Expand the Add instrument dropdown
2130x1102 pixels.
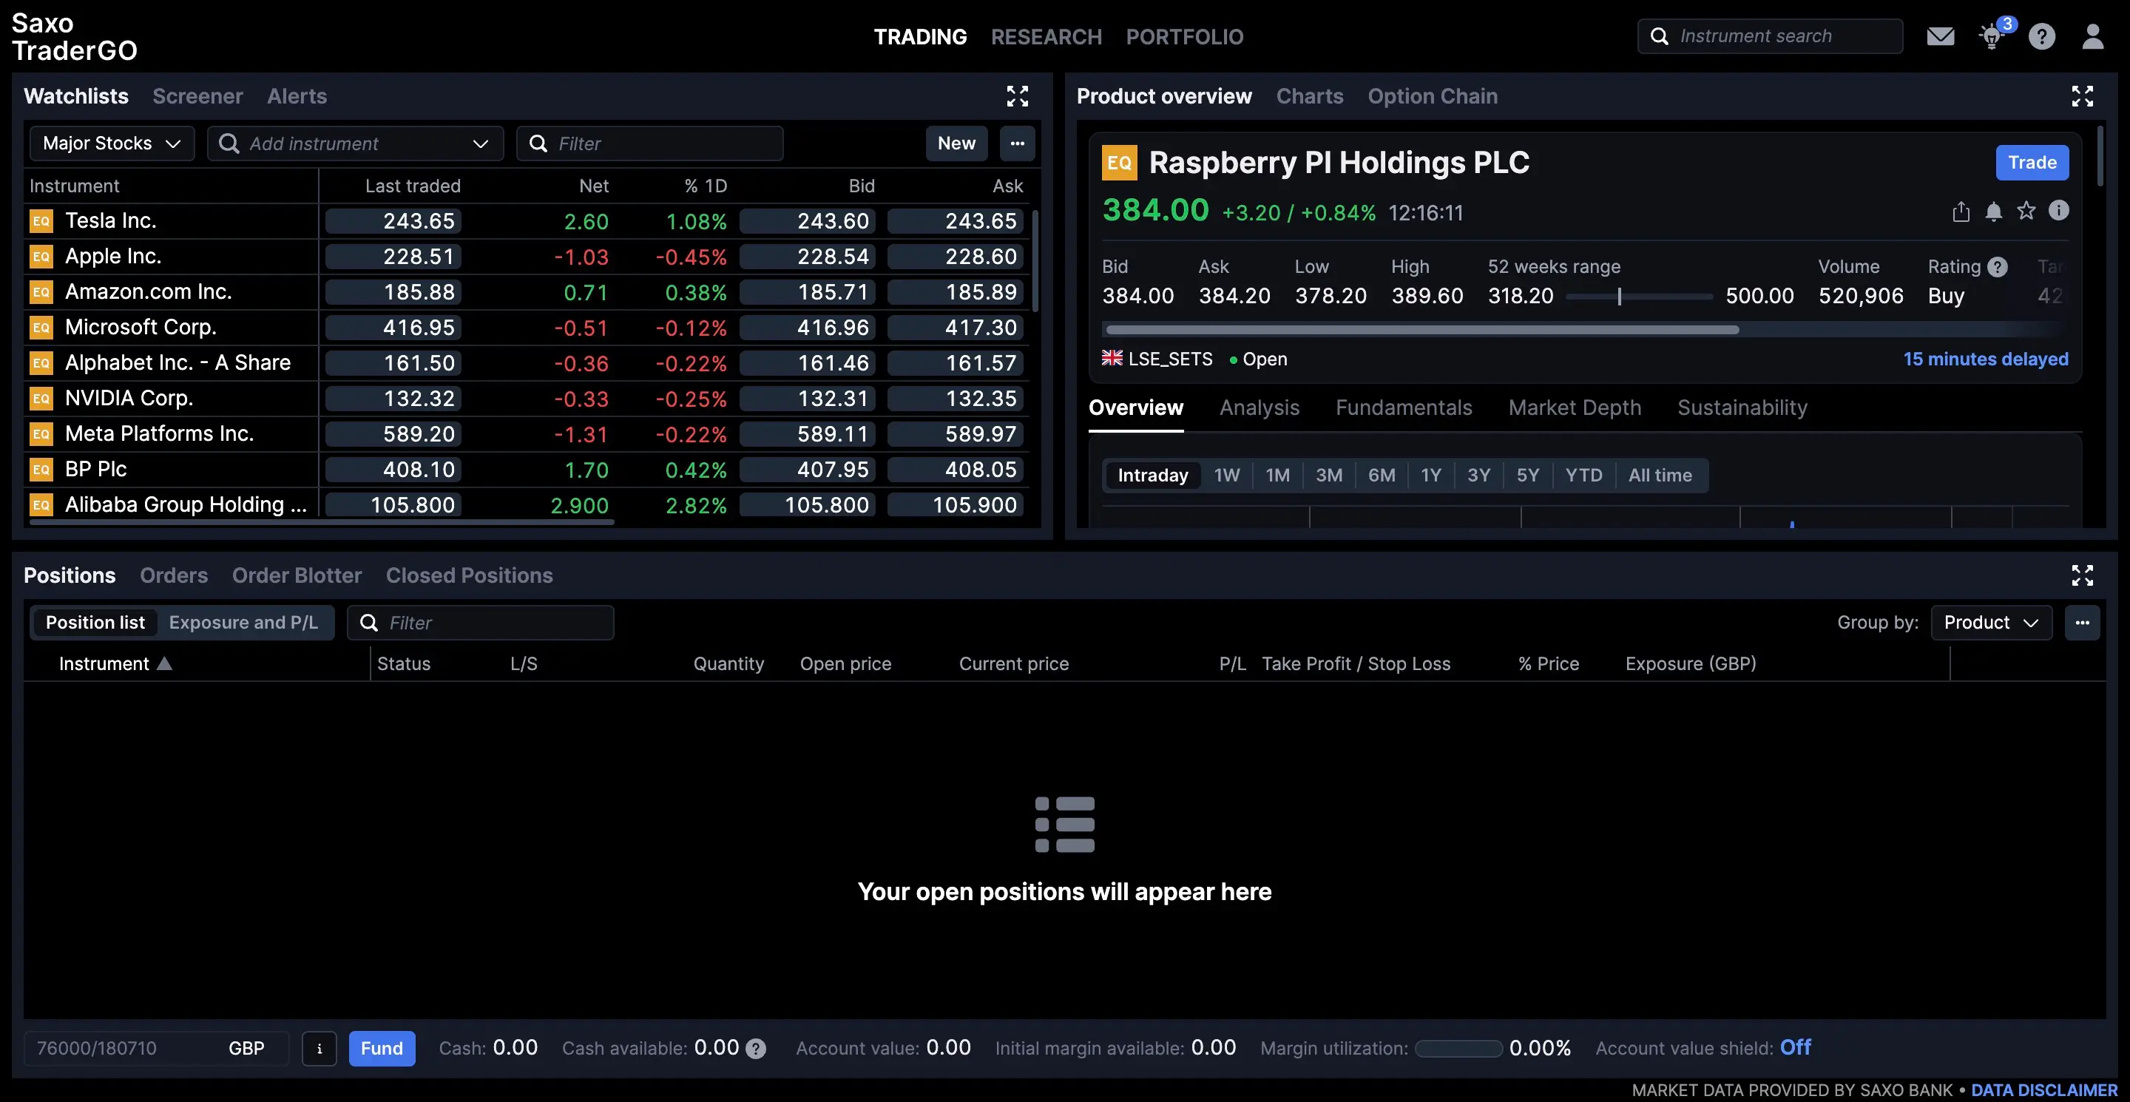481,143
